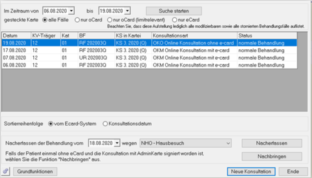This screenshot has width=312, height=178.
Task: Click the 'Datum' column header
Action: [16, 36]
